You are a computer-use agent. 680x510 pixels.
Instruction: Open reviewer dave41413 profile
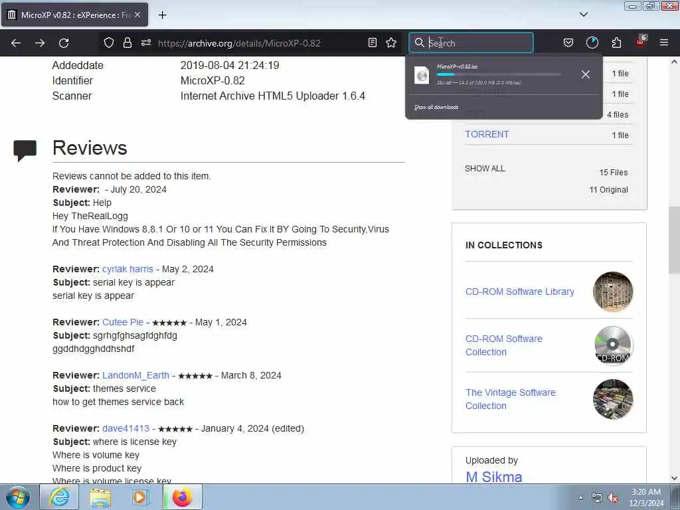pos(126,429)
